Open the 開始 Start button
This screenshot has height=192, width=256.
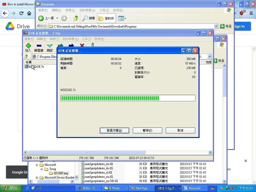(11, 188)
